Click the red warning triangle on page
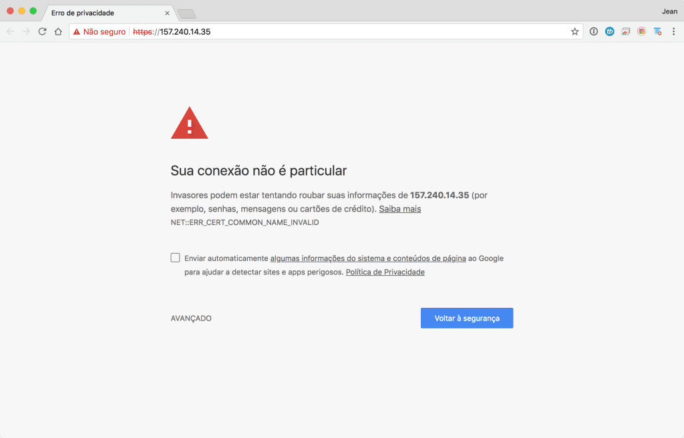684x438 pixels. [x=190, y=124]
